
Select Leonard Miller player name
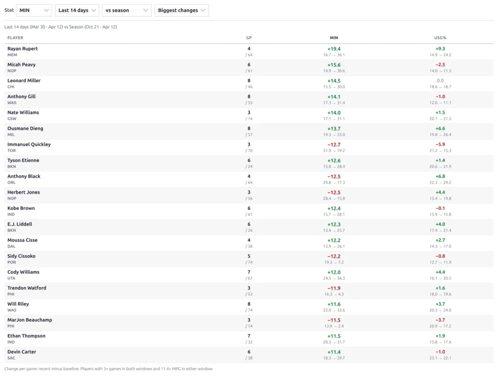pyautogui.click(x=24, y=80)
